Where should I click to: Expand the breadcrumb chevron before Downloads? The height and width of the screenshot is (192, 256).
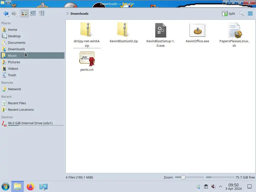(x=67, y=13)
